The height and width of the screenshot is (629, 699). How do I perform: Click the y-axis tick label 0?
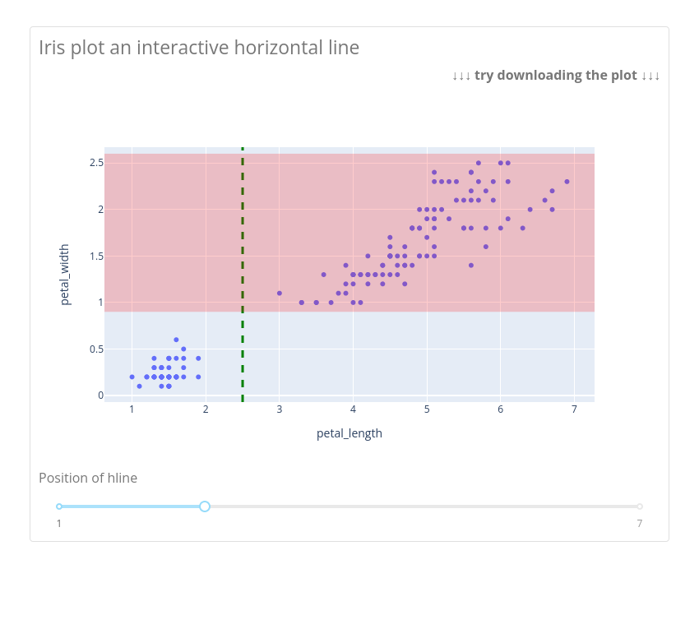coord(100,395)
